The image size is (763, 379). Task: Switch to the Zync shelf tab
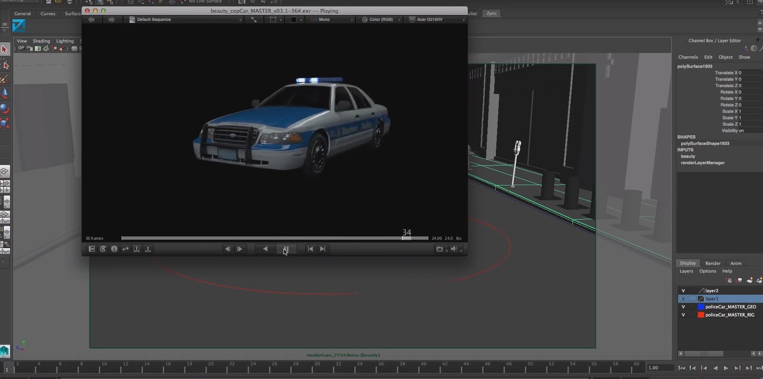pos(492,13)
